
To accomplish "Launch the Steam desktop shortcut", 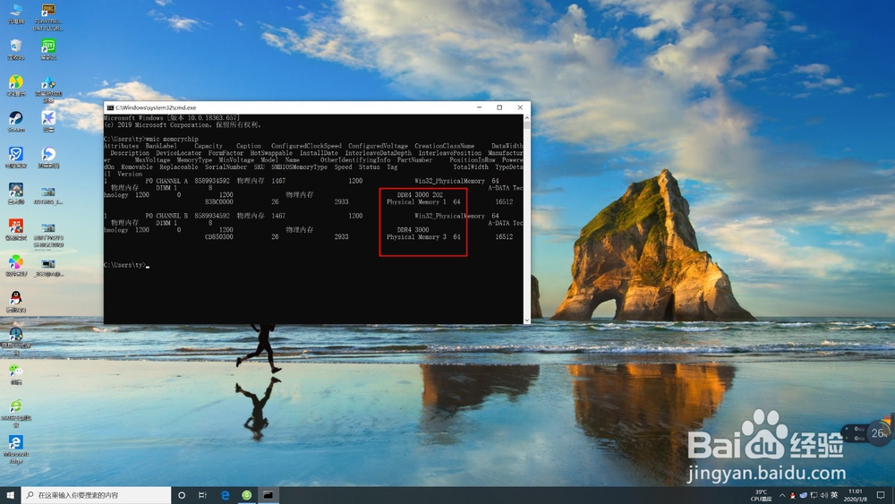I will pyautogui.click(x=16, y=121).
